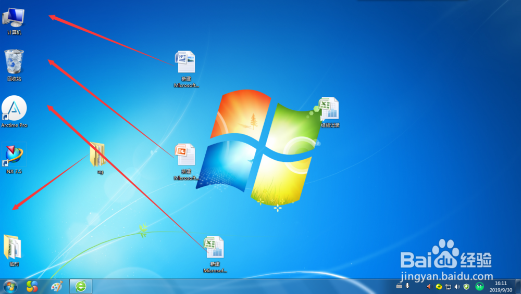Open the yellow-green plus tray icon
This screenshot has width=521, height=294.
(x=439, y=286)
